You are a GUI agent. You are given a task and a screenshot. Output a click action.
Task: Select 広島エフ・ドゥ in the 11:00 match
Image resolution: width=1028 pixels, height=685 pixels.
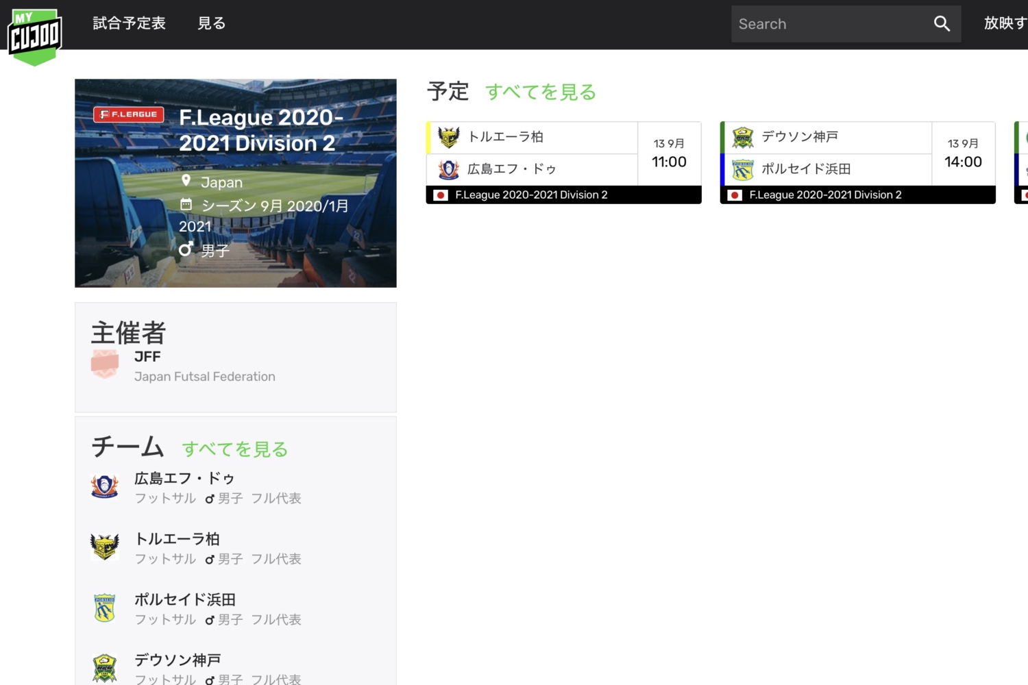512,169
